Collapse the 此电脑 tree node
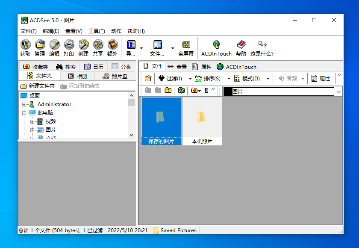Image resolution: width=359 pixels, height=248 pixels. tap(24, 113)
